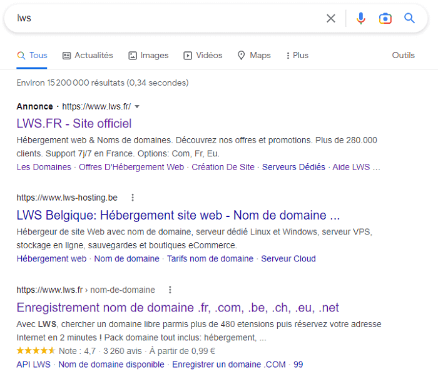
Task: Click the 3 260 avis text
Action: coord(123,351)
